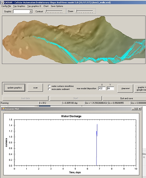
Task: Close the Dynamic Plot window
Action: pyautogui.click(x=140, y=109)
